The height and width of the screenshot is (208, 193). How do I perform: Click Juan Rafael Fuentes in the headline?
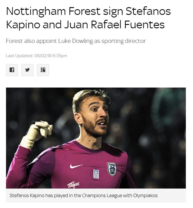115,25
